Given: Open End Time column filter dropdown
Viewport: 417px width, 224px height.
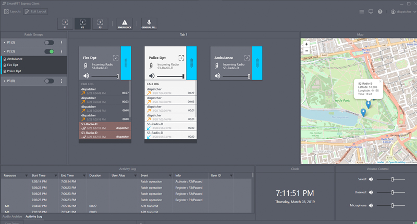Looking at the screenshot, I should click(x=84, y=176).
